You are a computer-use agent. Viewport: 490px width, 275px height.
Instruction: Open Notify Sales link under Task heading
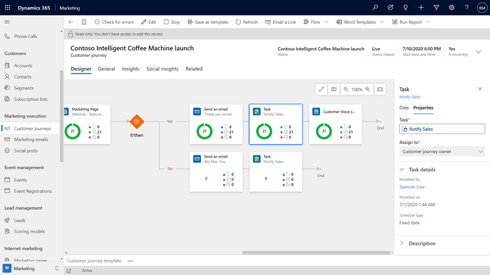tap(410, 97)
